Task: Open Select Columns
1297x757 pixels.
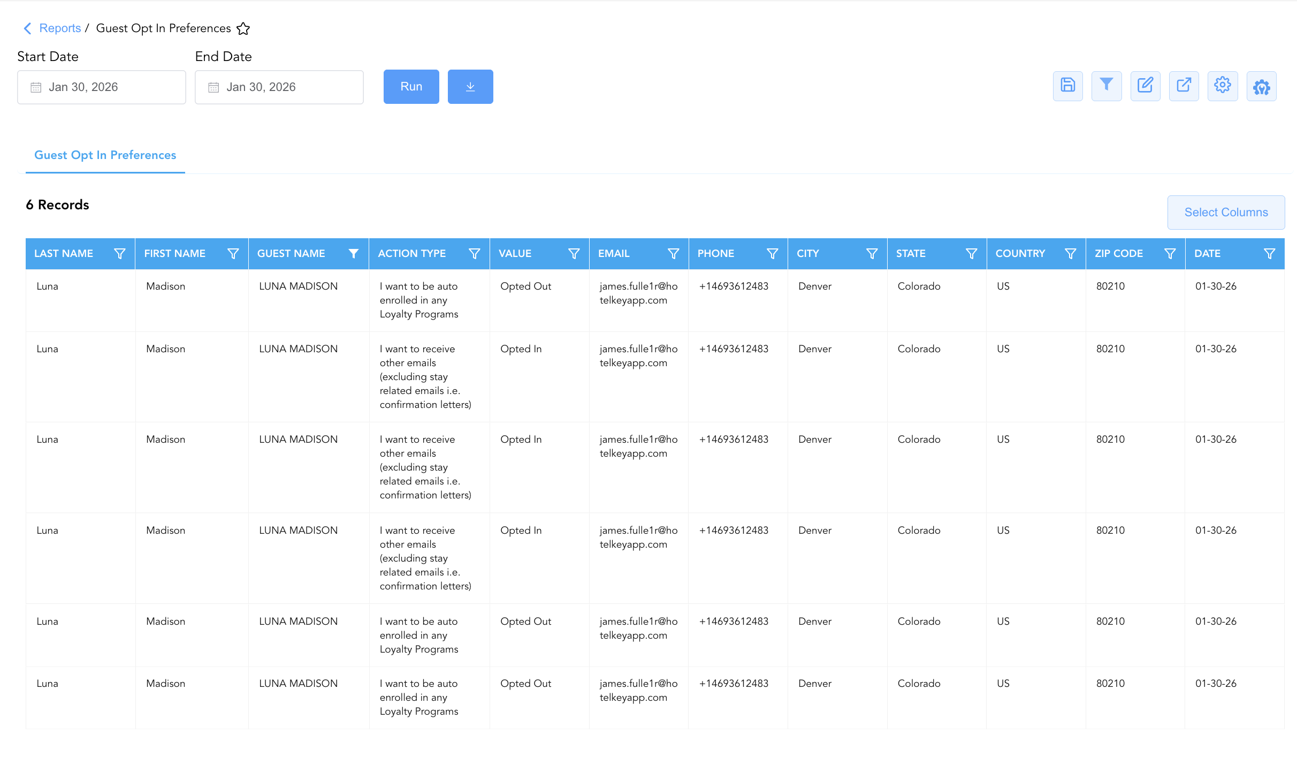Action: tap(1226, 213)
